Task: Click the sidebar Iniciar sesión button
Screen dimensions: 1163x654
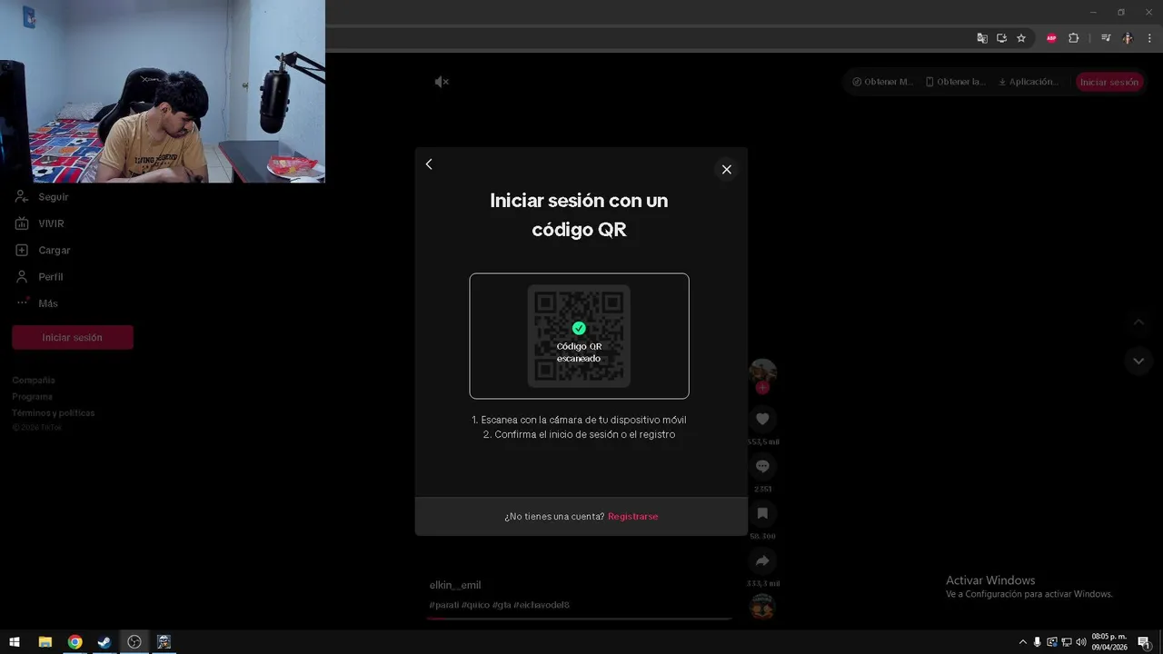Action: tap(73, 337)
